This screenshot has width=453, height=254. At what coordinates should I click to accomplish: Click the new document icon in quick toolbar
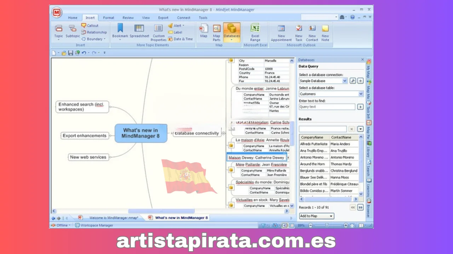pos(54,53)
